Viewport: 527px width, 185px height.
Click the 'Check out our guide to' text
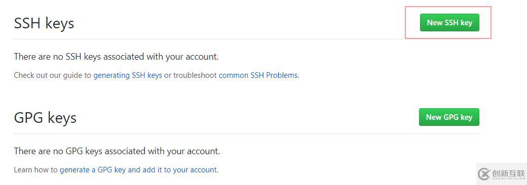pos(52,75)
